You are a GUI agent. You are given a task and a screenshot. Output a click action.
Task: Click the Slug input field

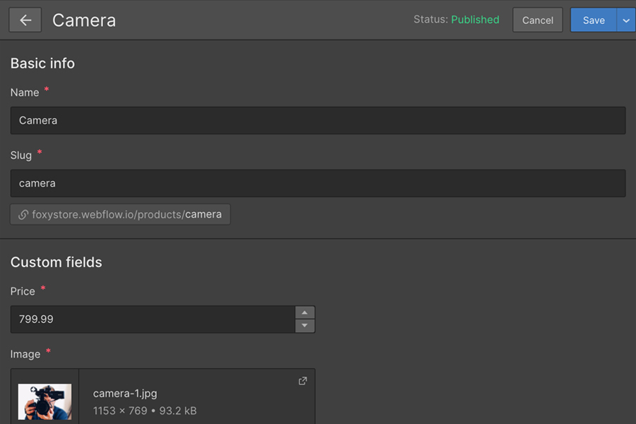point(318,184)
